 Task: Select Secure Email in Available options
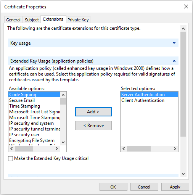coord(34,100)
